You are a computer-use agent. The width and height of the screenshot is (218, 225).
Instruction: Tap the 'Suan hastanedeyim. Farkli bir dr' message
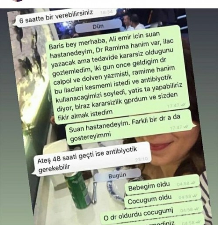click(x=129, y=128)
